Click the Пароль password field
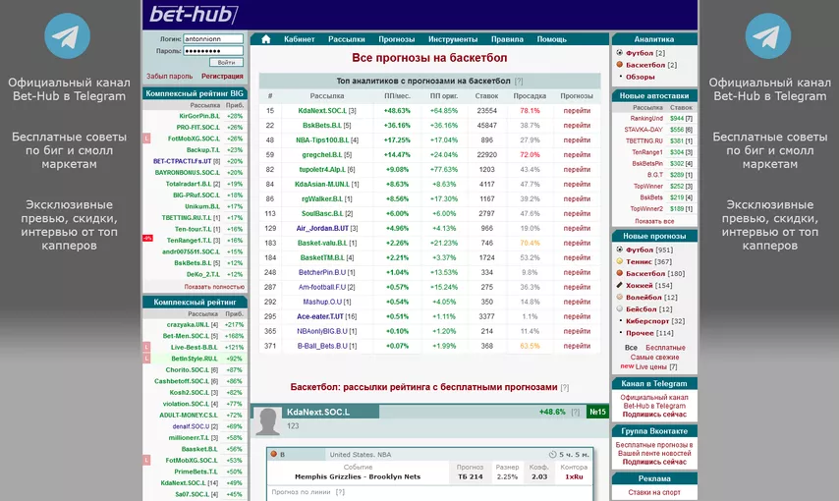 pos(213,51)
